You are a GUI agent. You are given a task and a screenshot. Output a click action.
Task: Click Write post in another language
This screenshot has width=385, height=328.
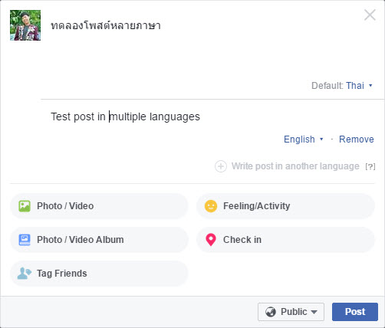coord(295,166)
